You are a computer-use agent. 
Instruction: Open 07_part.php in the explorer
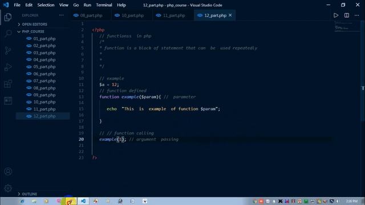[x=44, y=81]
